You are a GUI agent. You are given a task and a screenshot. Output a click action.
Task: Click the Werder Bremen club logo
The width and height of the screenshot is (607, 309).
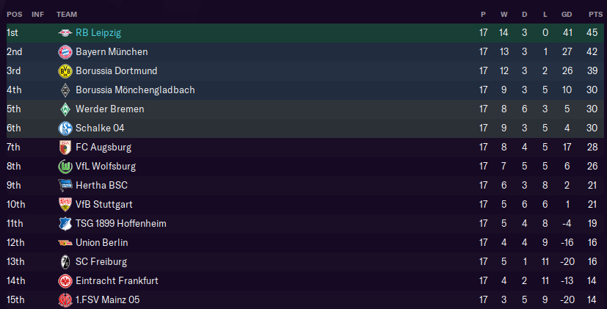[65, 109]
